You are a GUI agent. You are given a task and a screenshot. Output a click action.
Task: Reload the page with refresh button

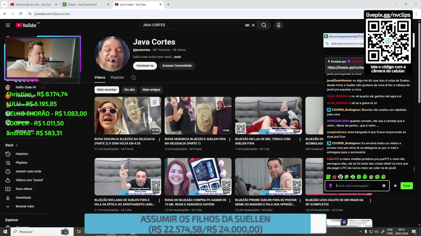[20, 14]
